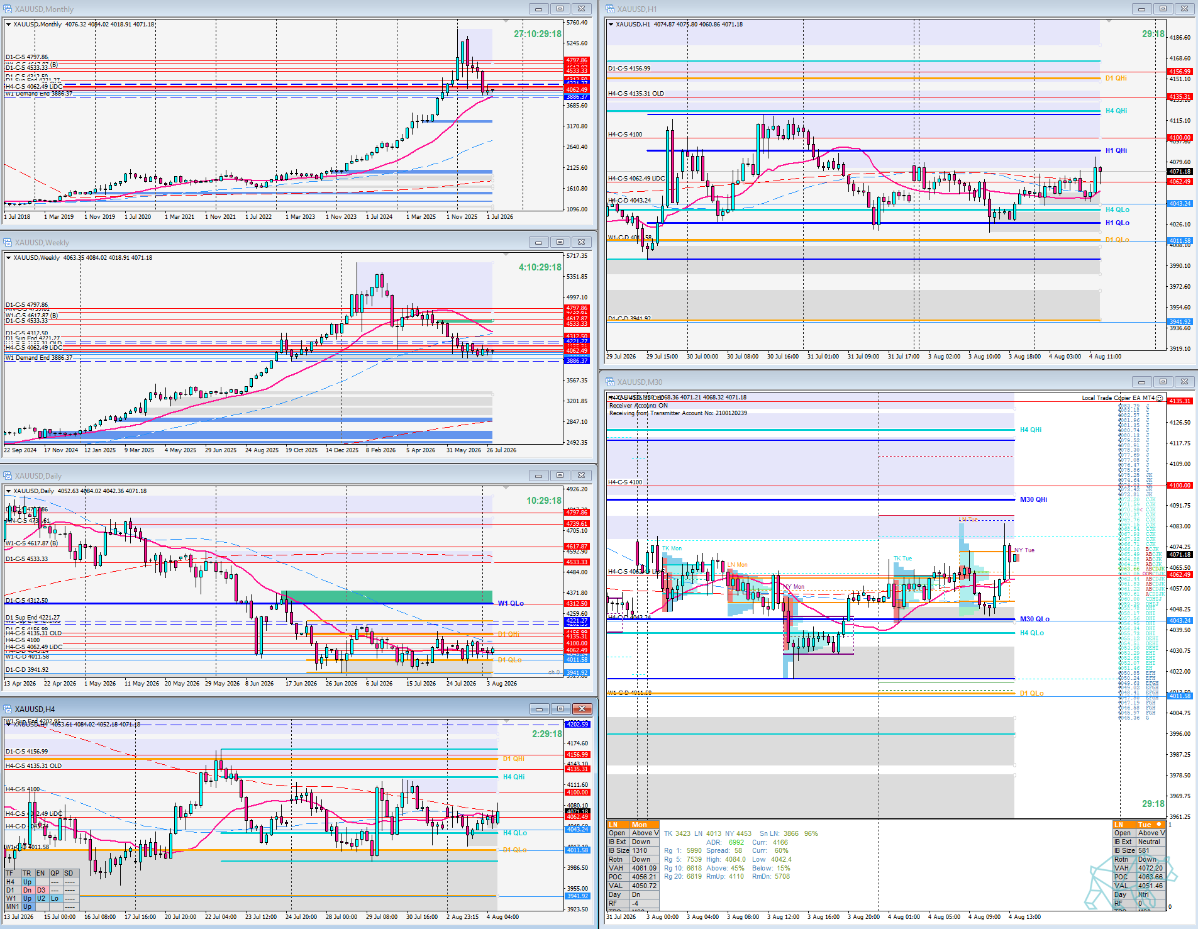This screenshot has width=1198, height=929.
Task: Click the XAUUSD,H4 window chart icon
Action: pyautogui.click(x=8, y=709)
